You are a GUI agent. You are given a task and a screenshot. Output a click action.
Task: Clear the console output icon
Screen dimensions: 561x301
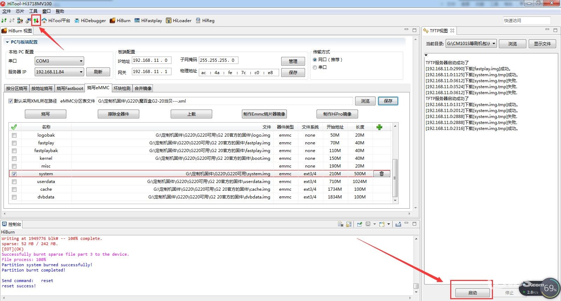point(340,224)
